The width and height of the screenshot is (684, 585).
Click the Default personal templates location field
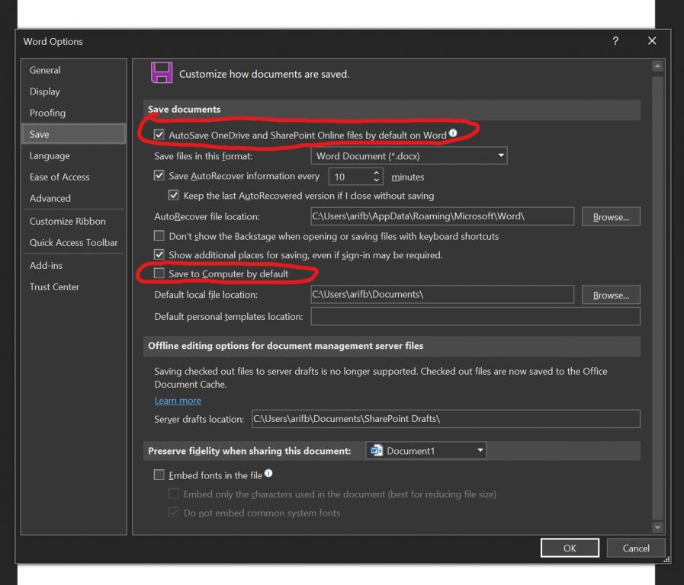click(x=475, y=316)
